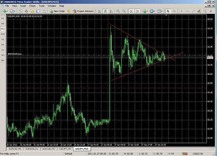The width and height of the screenshot is (217, 156).
Task: Zoom out on the chart
Action: 124,11
